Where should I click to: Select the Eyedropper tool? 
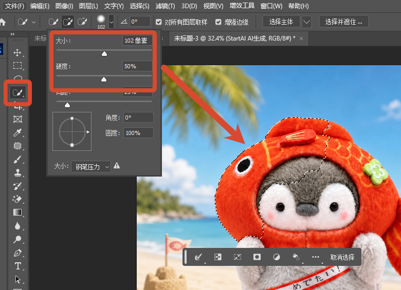point(17,133)
